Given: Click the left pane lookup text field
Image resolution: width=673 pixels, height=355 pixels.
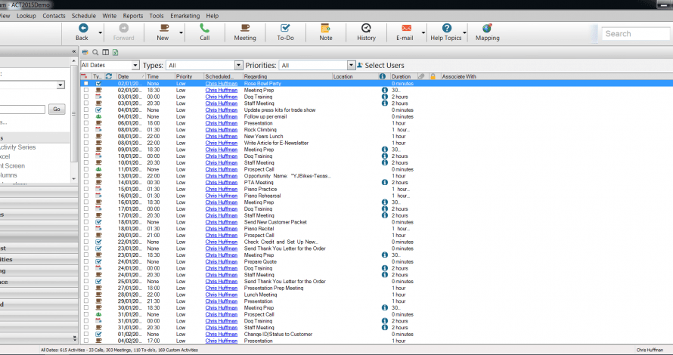Looking at the screenshot, I should point(23,110).
